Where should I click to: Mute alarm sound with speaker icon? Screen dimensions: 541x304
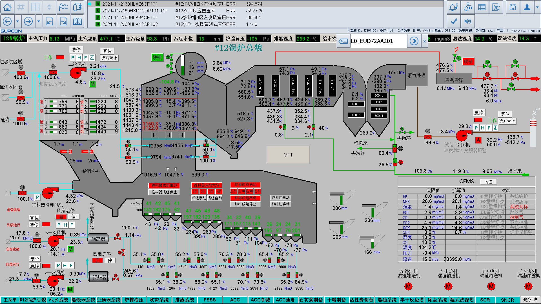point(468,21)
